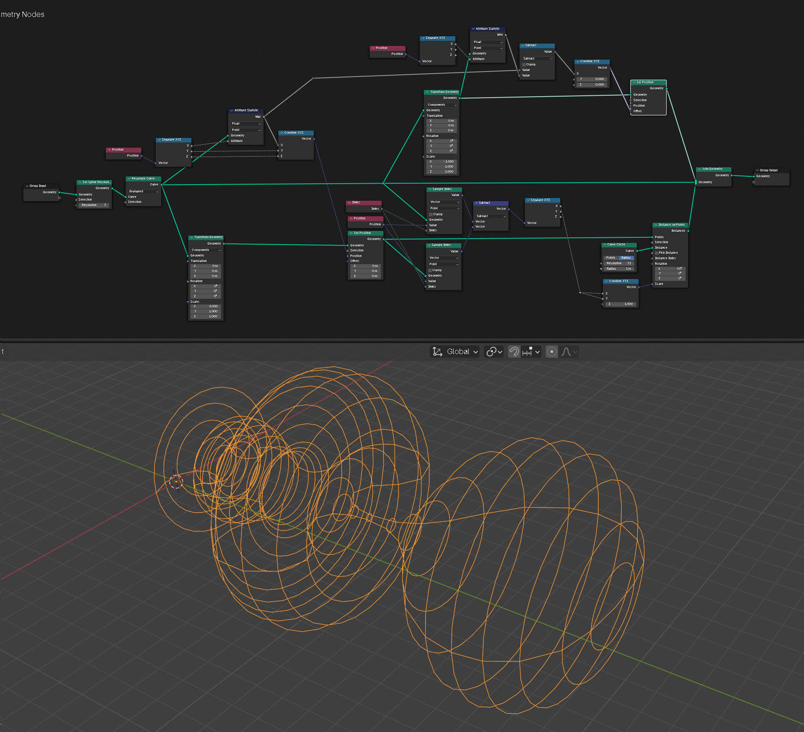
Task: Click Resolution 32 field in Curve Circle
Action: coord(619,263)
